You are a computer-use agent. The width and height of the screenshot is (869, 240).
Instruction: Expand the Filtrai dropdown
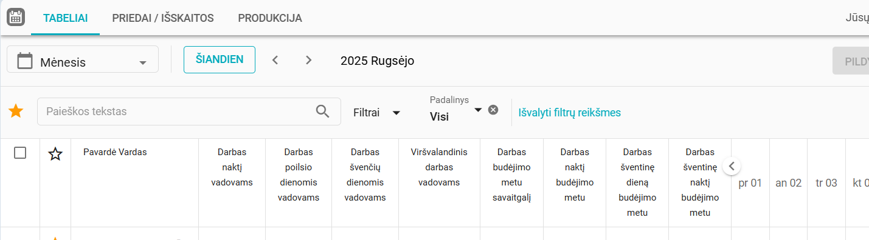[x=377, y=113]
